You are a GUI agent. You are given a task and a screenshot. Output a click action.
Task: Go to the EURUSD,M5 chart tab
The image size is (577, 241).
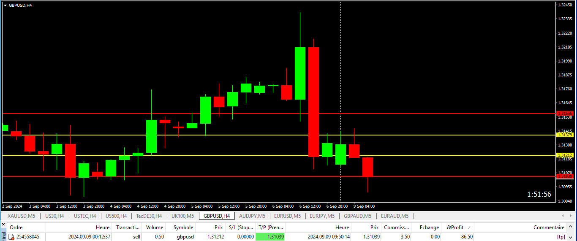pos(287,216)
